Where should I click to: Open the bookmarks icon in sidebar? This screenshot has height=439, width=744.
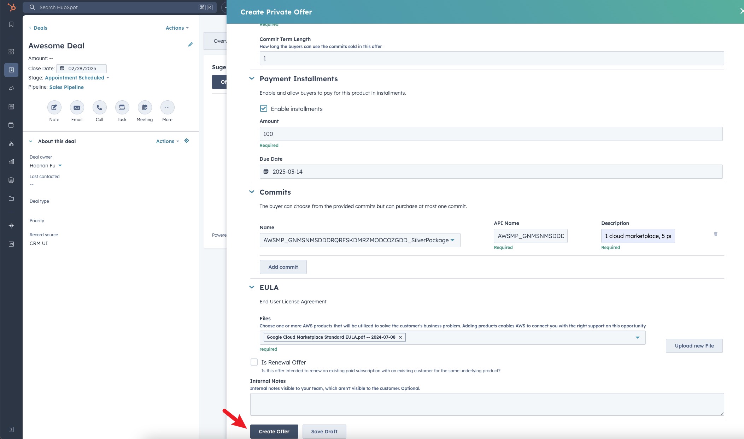(11, 24)
